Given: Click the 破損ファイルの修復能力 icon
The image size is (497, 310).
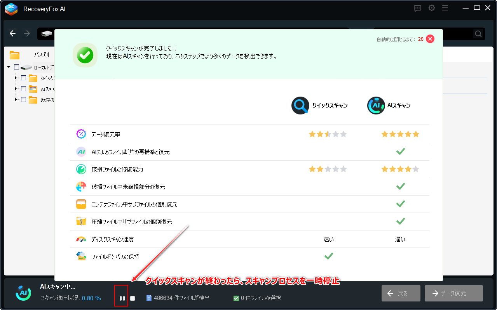Looking at the screenshot, I should click(81, 169).
